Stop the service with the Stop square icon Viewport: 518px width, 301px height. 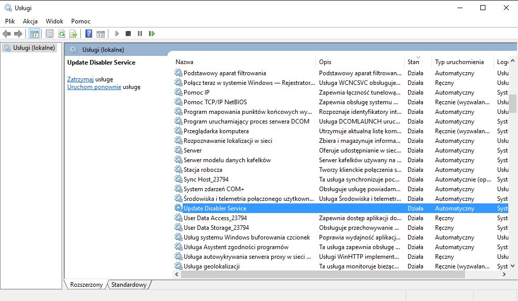pyautogui.click(x=128, y=34)
